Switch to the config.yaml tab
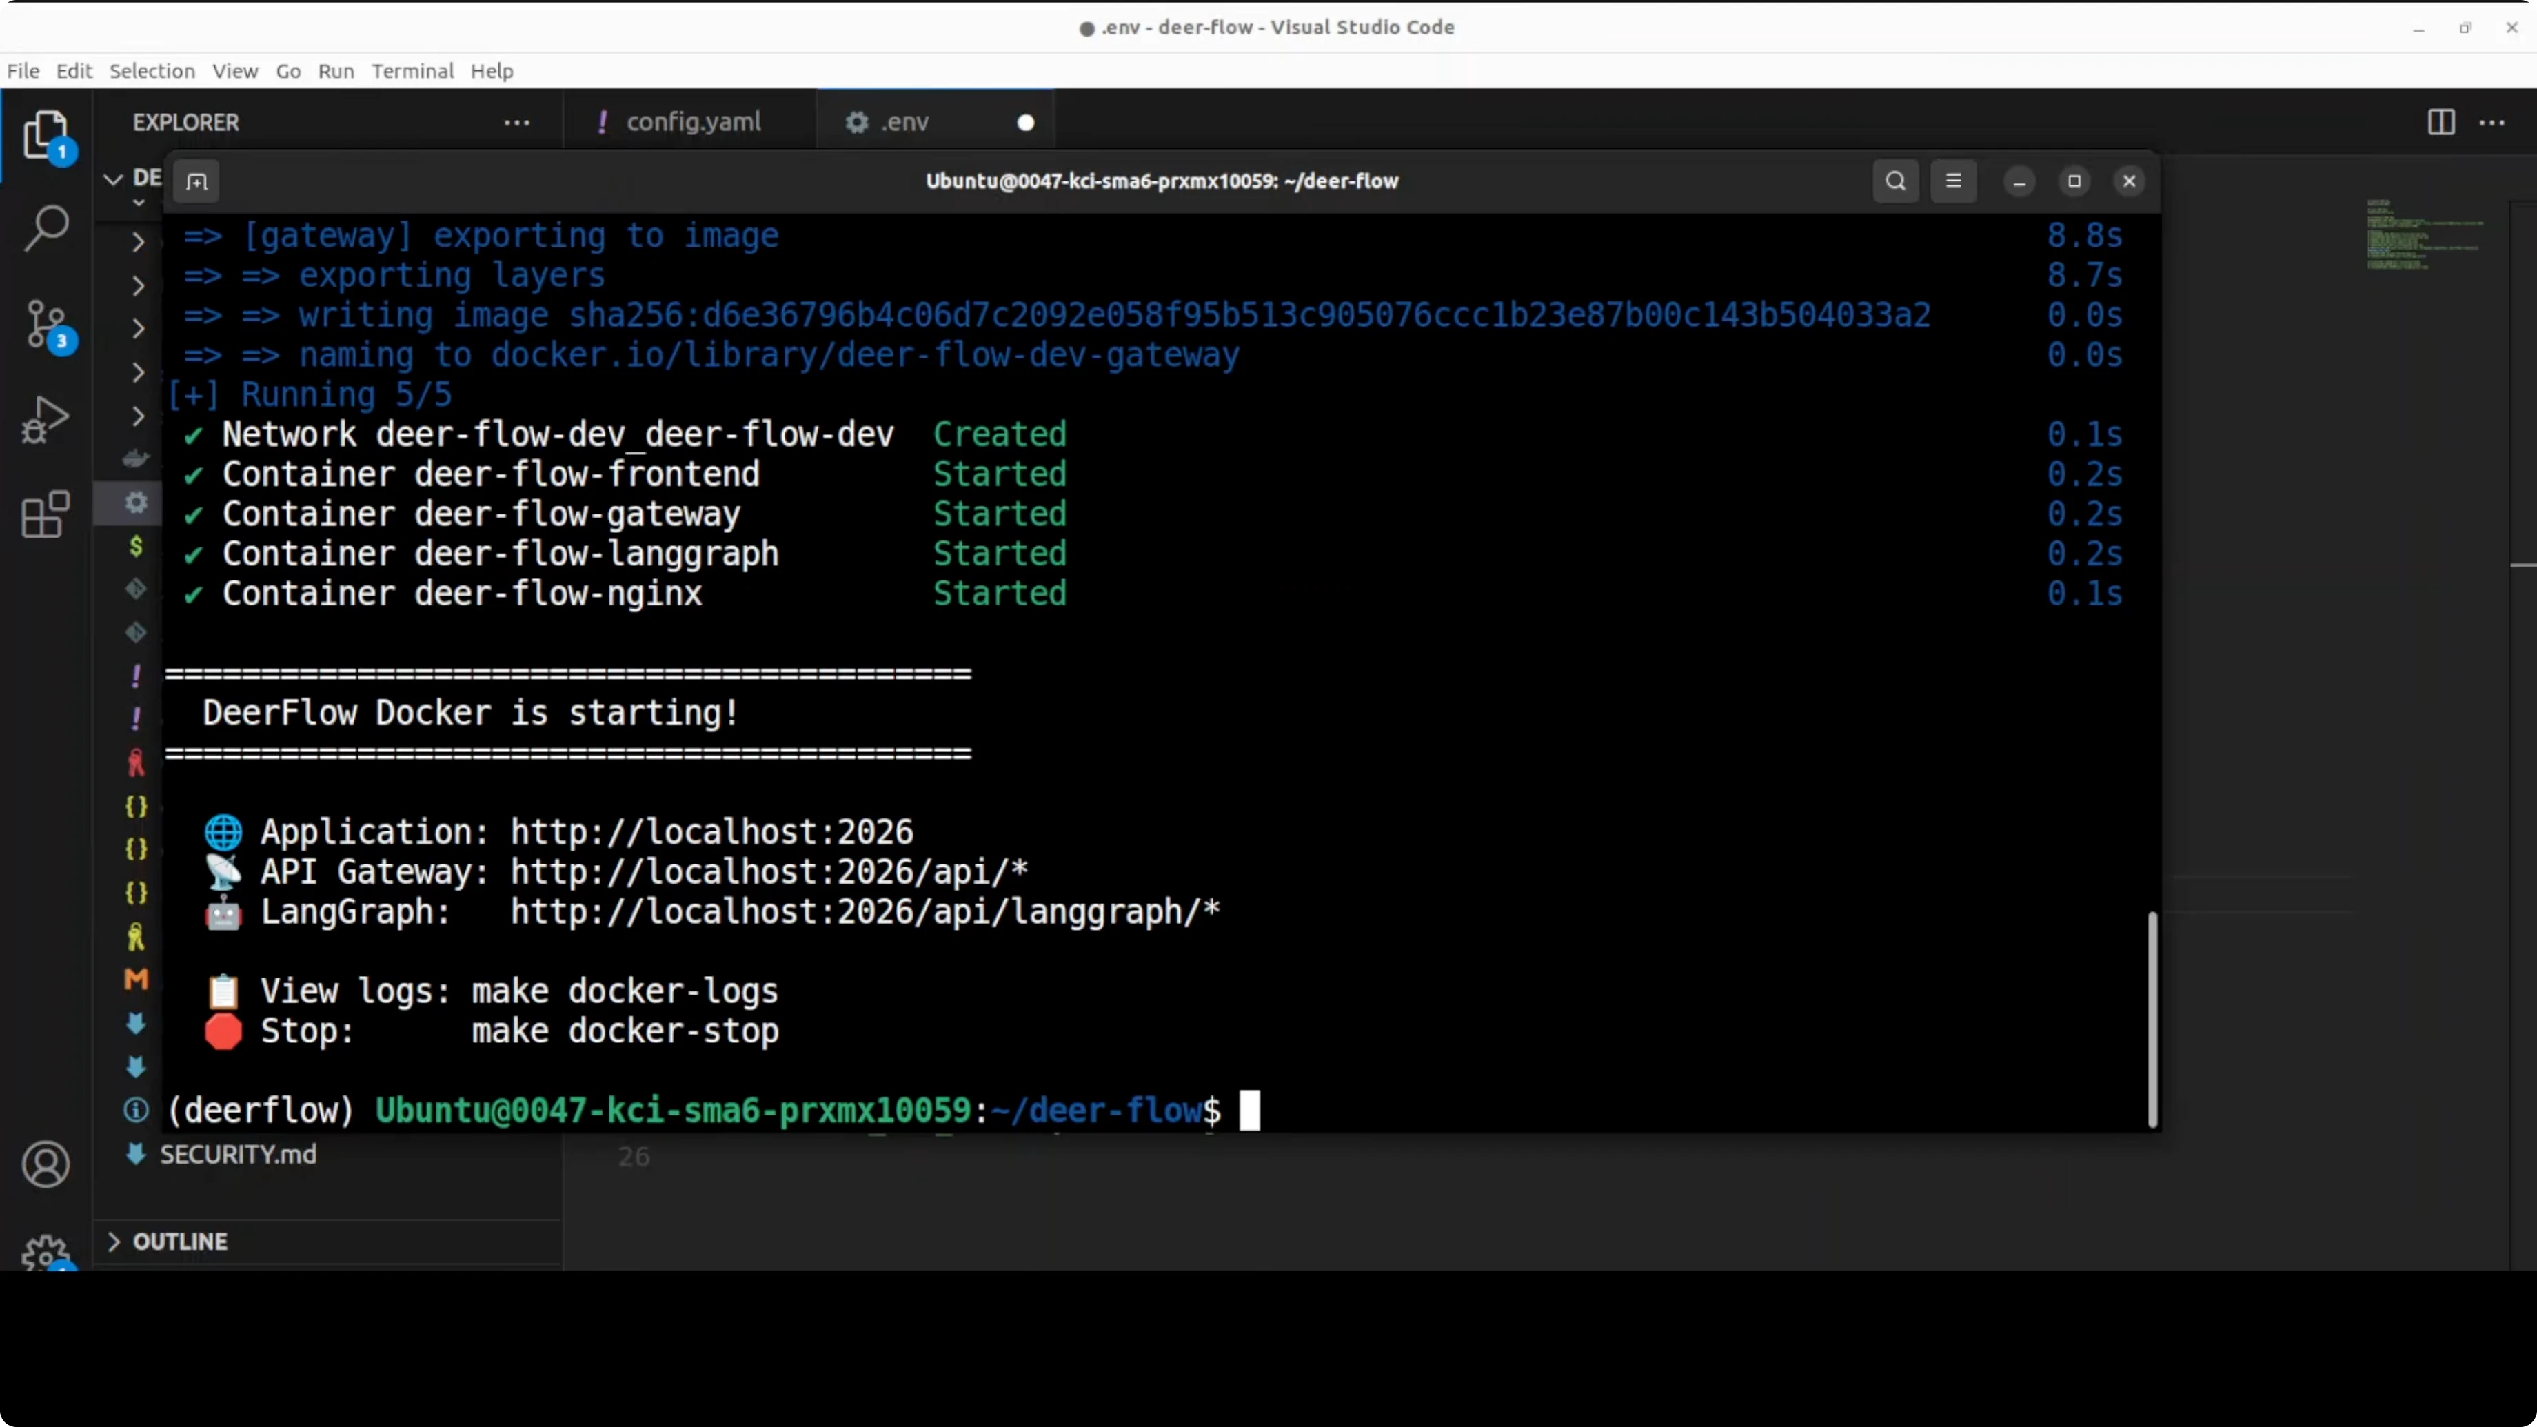 click(x=692, y=122)
